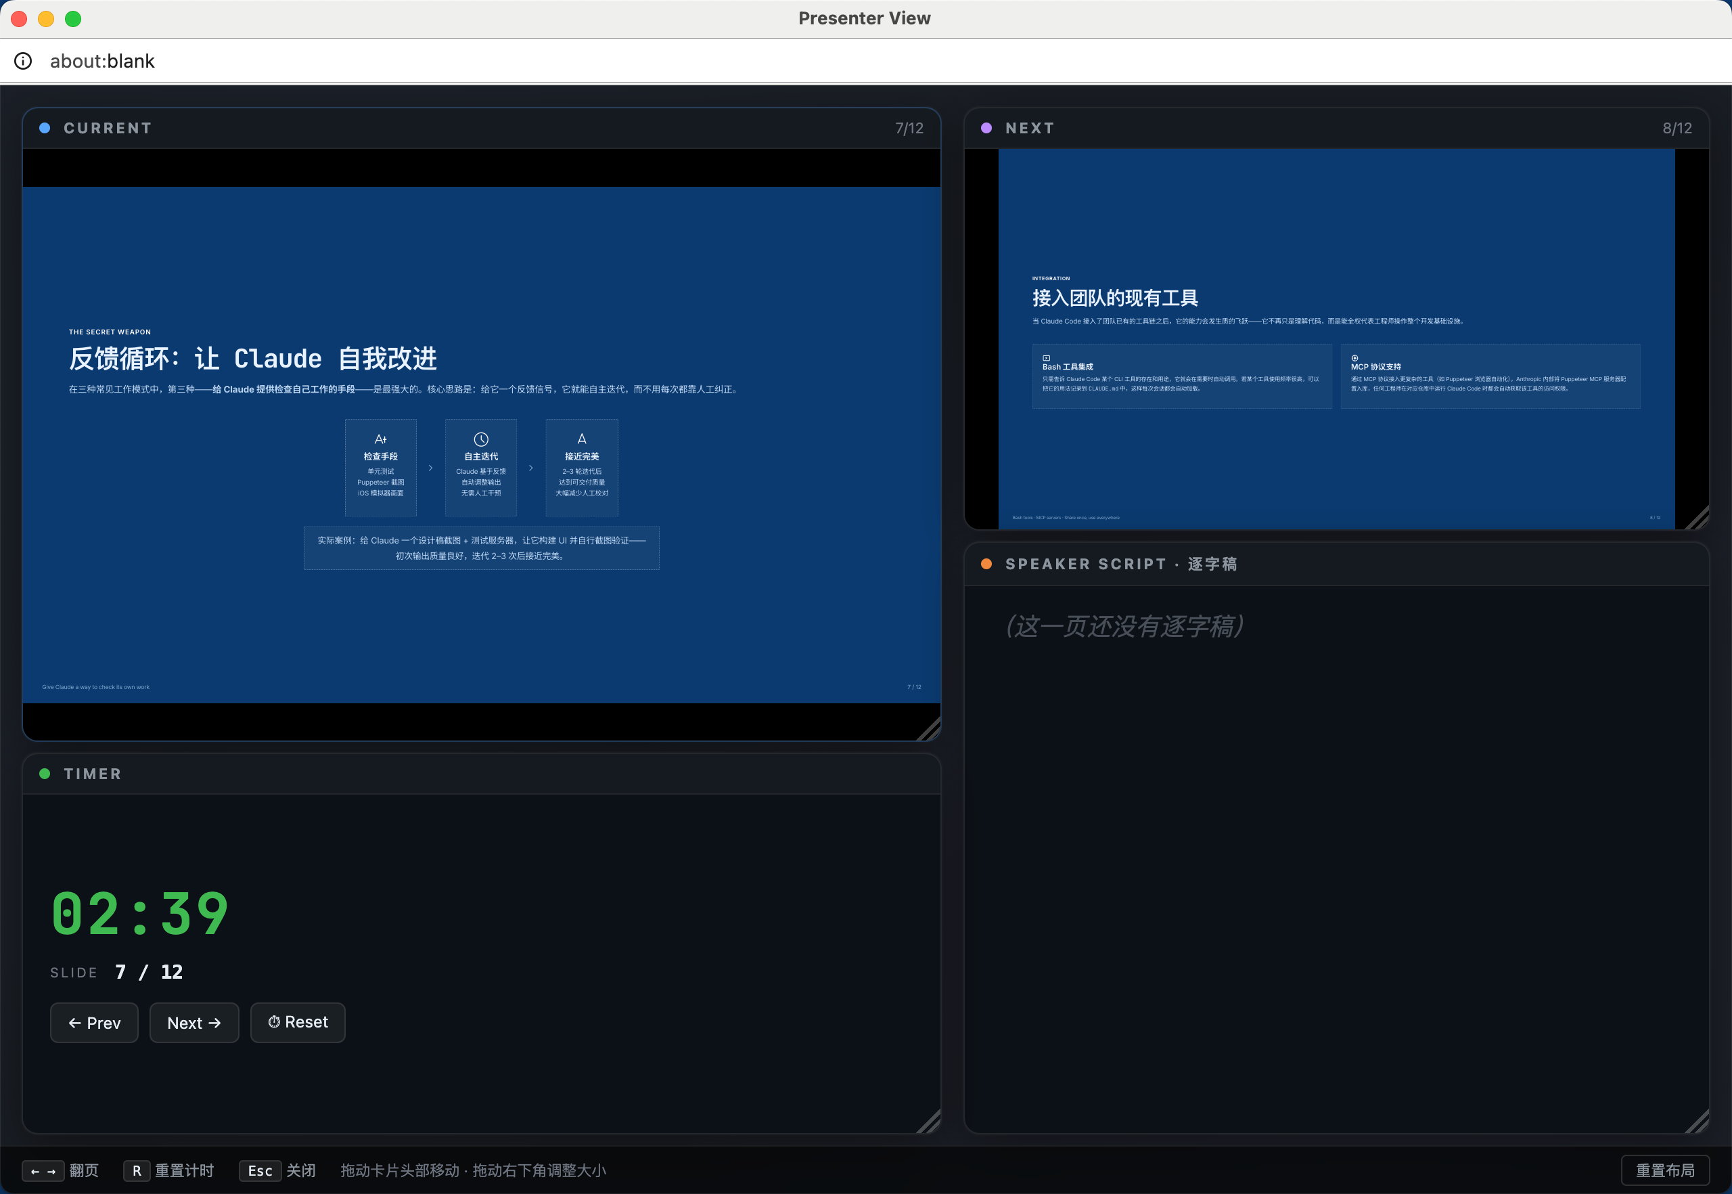Viewport: 1732px width, 1194px height.
Task: Click the 实际案例 example box on current slide
Action: pos(482,548)
